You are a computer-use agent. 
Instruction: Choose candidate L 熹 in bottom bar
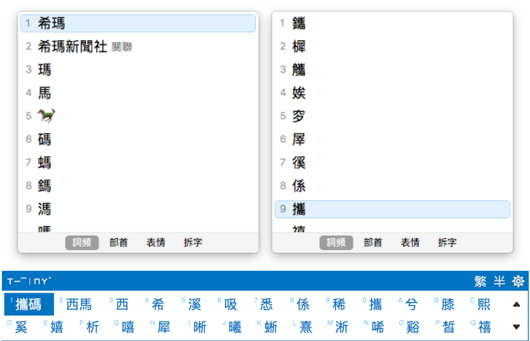(x=303, y=327)
